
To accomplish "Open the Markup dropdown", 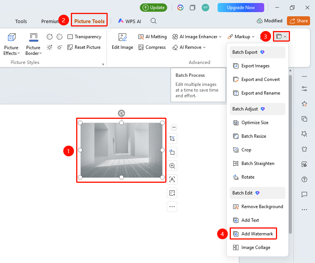I will 241,37.
